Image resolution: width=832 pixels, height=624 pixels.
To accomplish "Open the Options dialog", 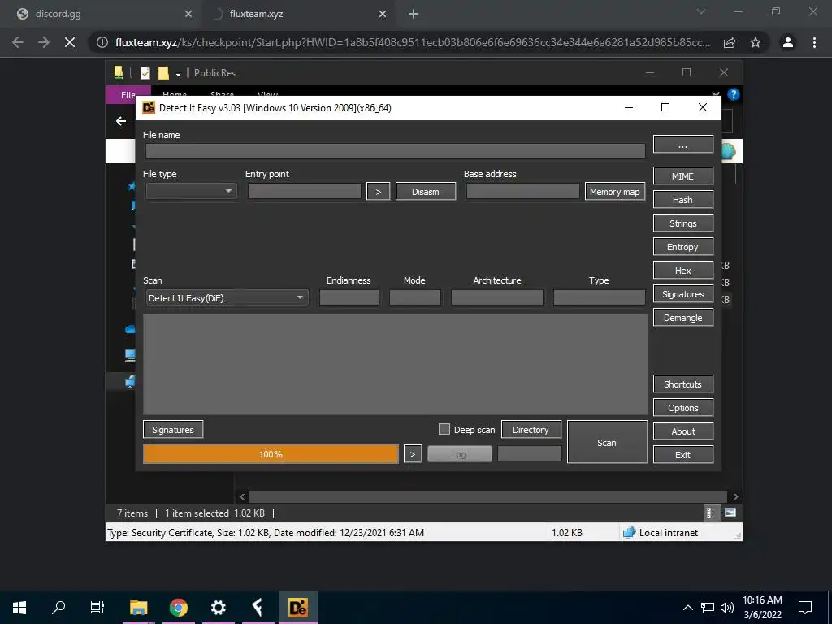I will click(x=682, y=408).
